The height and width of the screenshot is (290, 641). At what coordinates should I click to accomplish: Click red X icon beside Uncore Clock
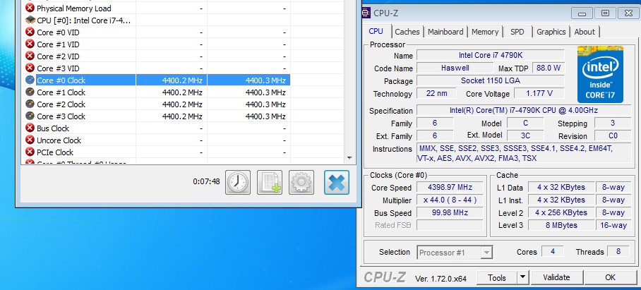coord(30,140)
